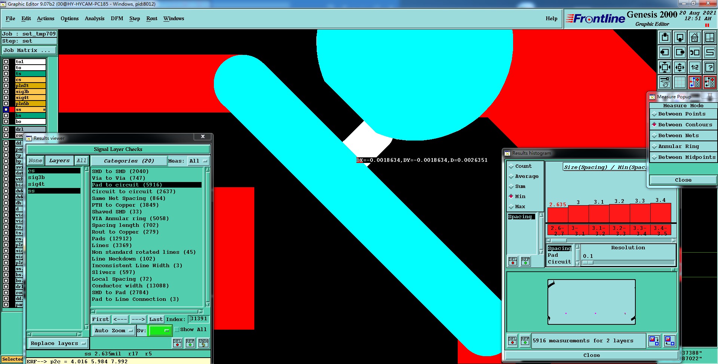This screenshot has height=364, width=718.
Task: Open the Meas: All dropdown
Action: [198, 161]
